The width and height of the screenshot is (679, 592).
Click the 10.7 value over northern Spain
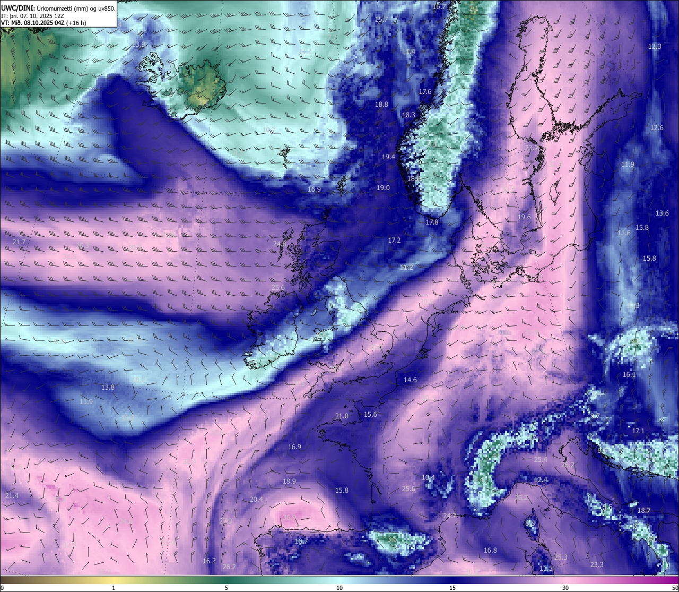tap(301, 542)
